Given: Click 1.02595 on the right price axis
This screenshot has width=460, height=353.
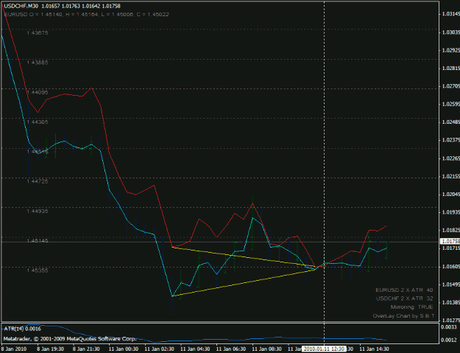Looking at the screenshot, I should click(x=451, y=104).
